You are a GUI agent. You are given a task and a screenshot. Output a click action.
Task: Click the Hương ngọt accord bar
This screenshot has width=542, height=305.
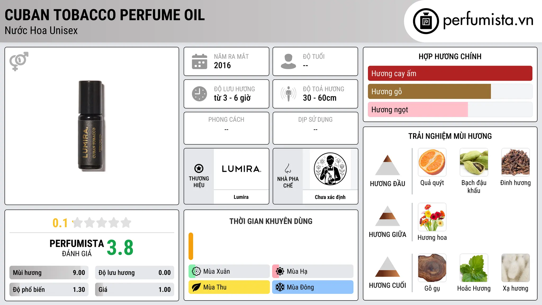tap(450, 109)
